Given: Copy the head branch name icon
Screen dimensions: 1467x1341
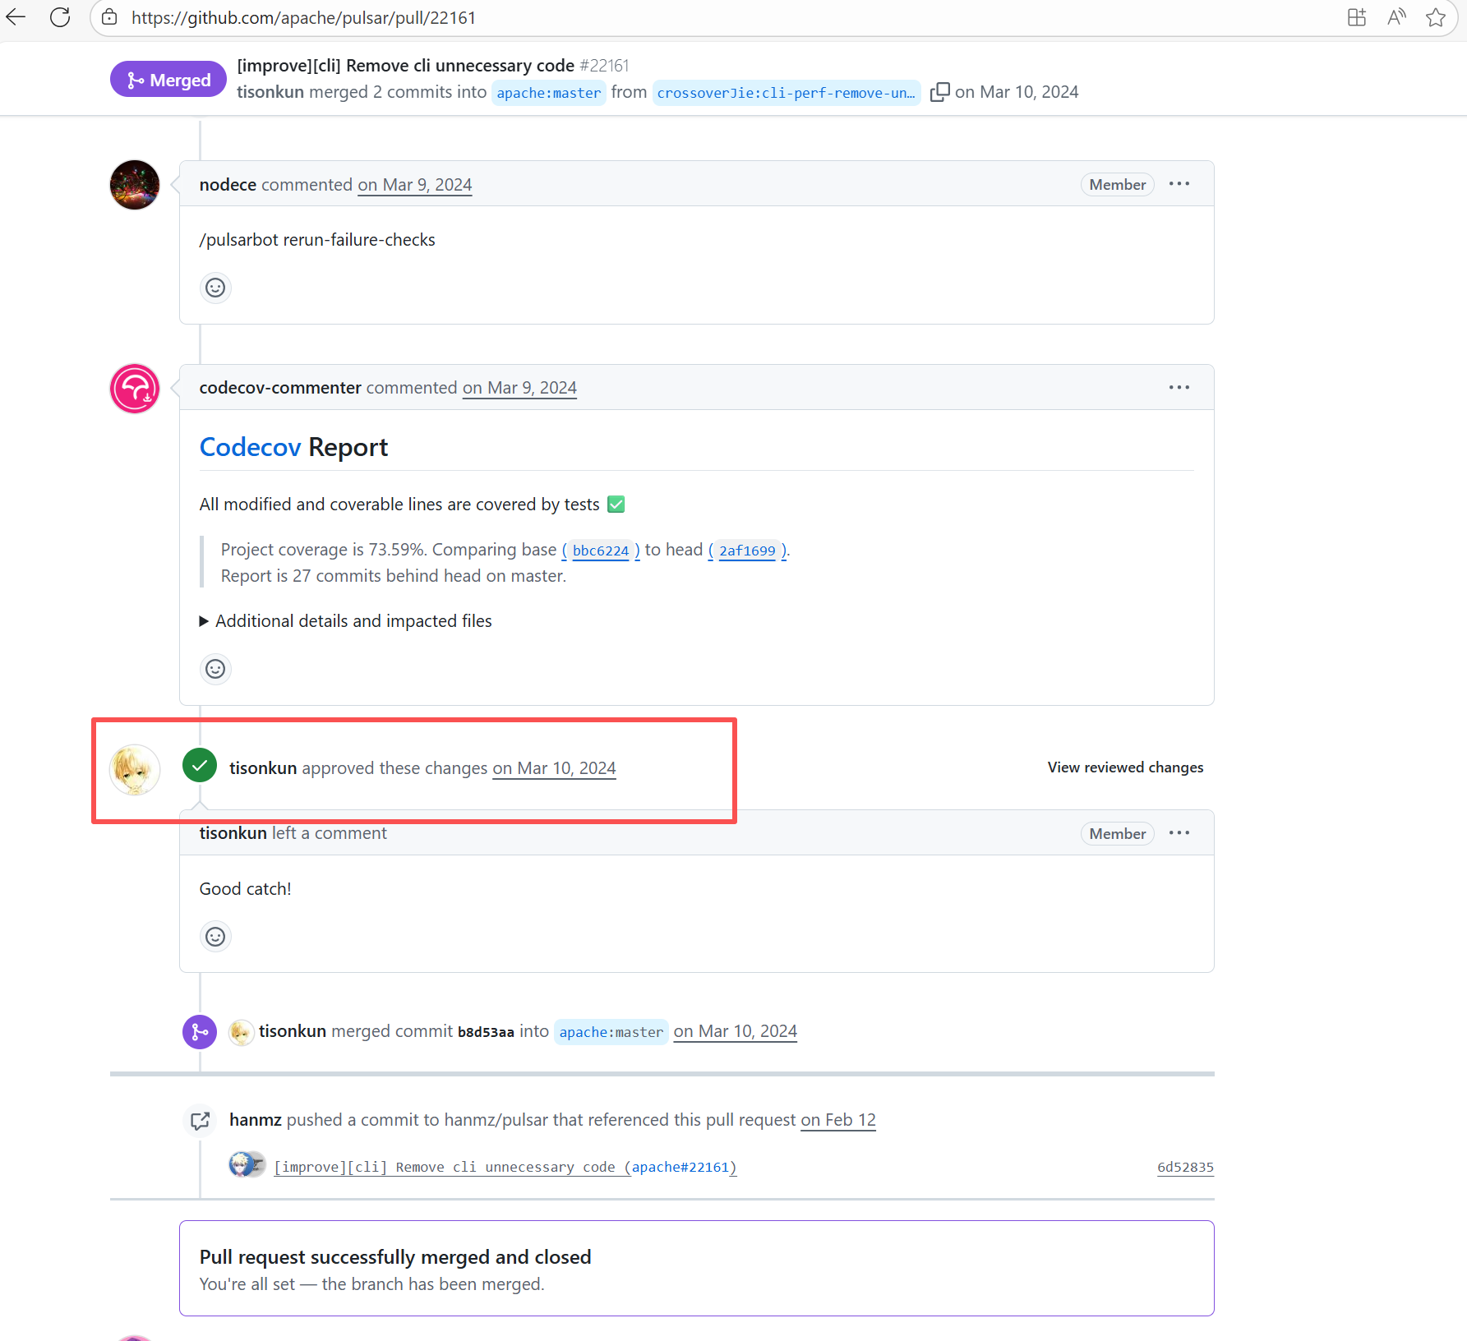Looking at the screenshot, I should [x=939, y=92].
